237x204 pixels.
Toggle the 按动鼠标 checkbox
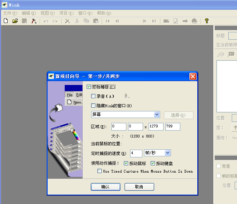(126, 163)
